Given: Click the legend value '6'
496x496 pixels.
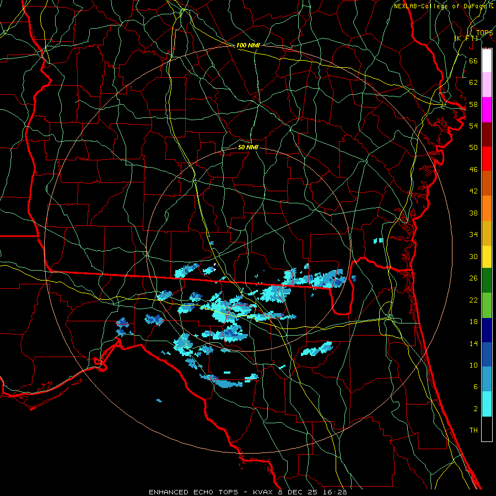Looking at the screenshot, I should (476, 387).
